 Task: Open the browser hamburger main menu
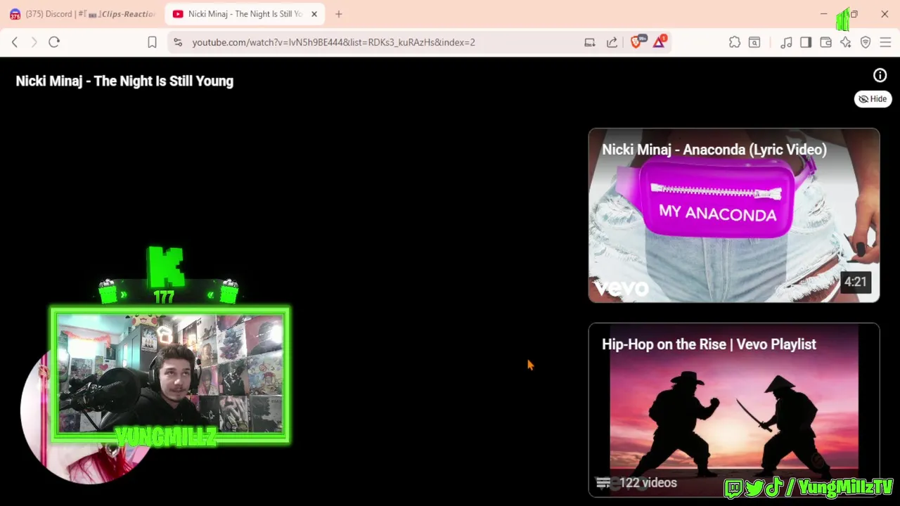pos(885,42)
